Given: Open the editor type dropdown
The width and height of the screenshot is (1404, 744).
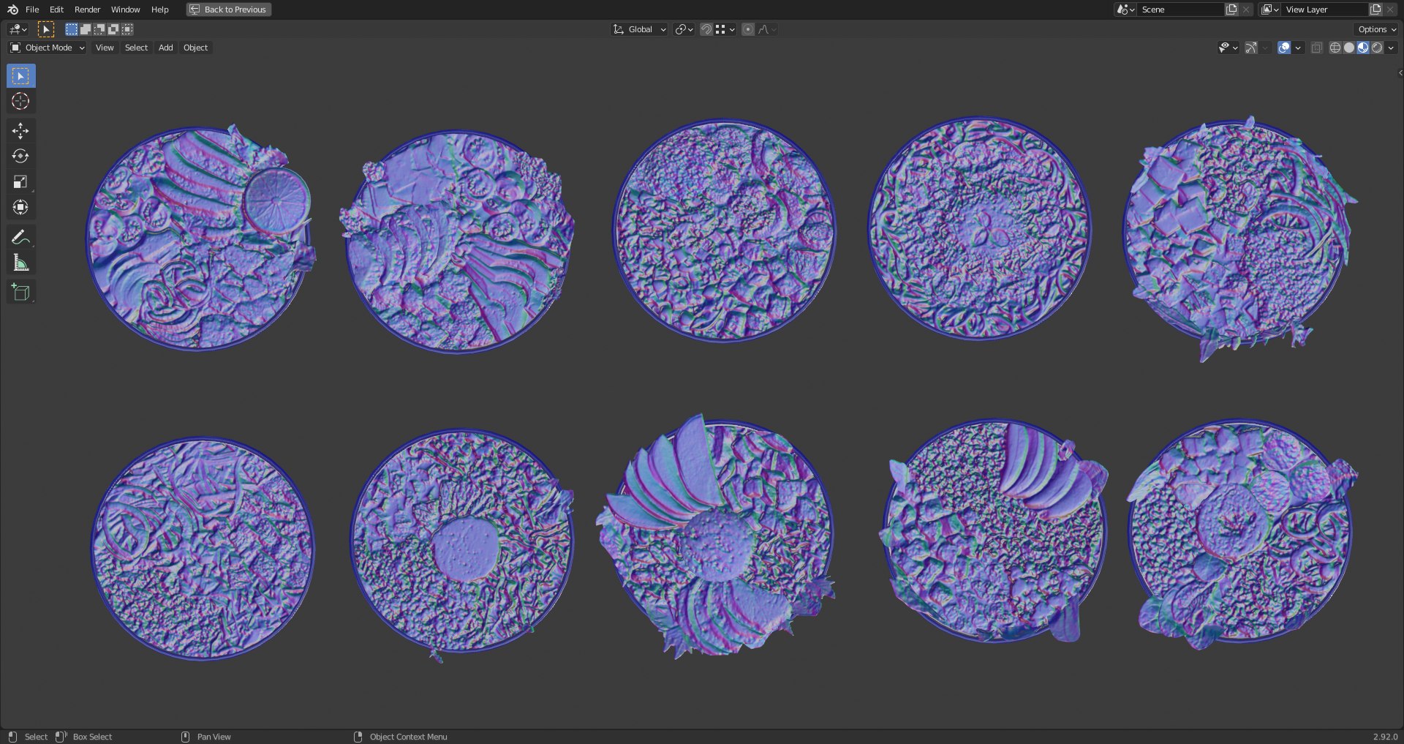Looking at the screenshot, I should 18,29.
